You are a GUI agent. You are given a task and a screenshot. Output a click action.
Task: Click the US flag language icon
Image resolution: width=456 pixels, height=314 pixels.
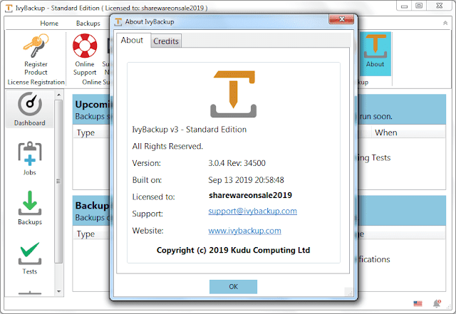418,303
